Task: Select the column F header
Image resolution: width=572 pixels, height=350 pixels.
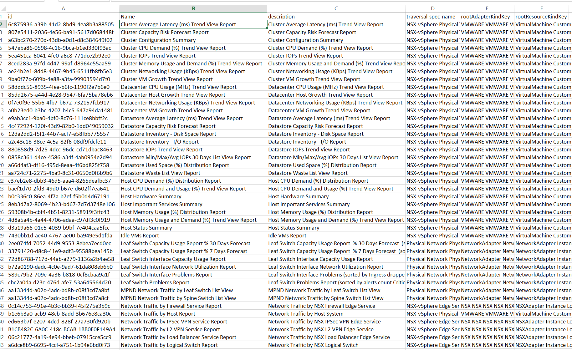Action: click(x=541, y=9)
